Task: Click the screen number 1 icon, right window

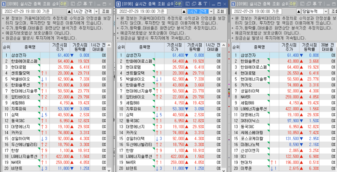Action: pos(233,4)
